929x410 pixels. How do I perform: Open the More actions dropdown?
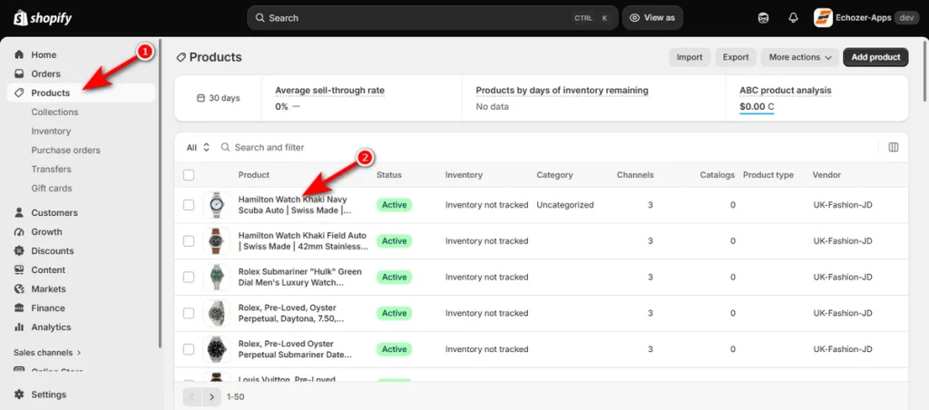point(800,57)
